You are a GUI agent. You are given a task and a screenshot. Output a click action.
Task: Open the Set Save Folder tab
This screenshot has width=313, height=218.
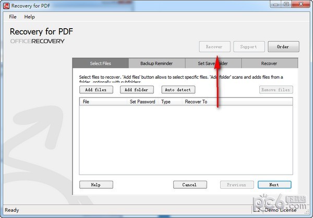[x=213, y=63]
